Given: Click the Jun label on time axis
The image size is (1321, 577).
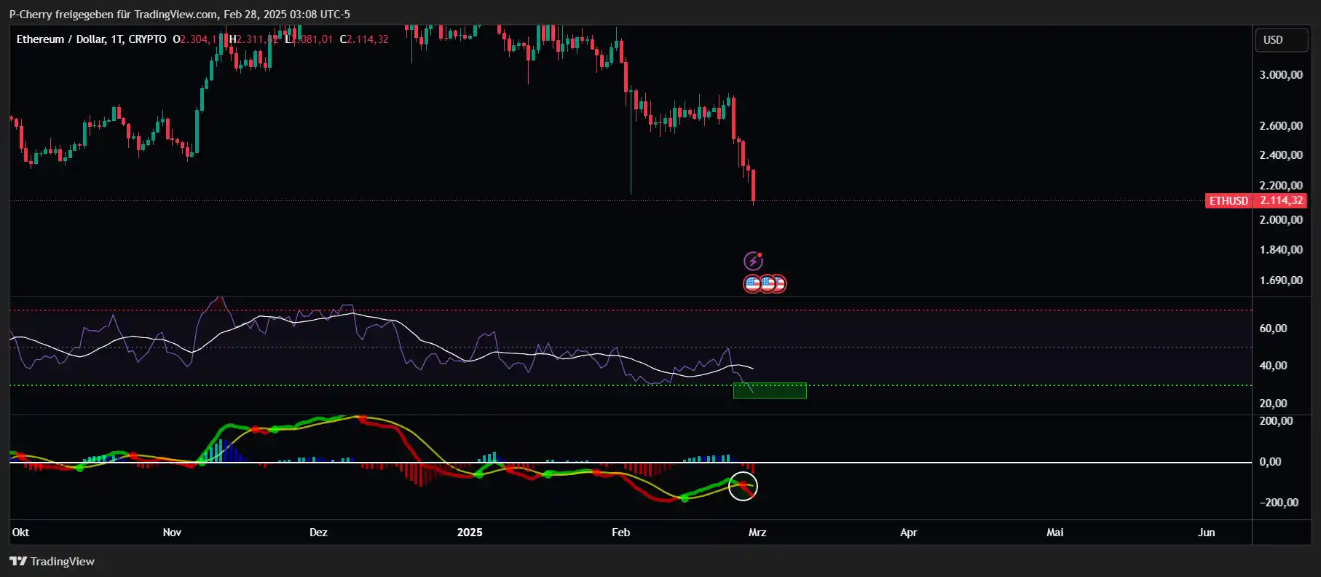Looking at the screenshot, I should coord(1206,533).
